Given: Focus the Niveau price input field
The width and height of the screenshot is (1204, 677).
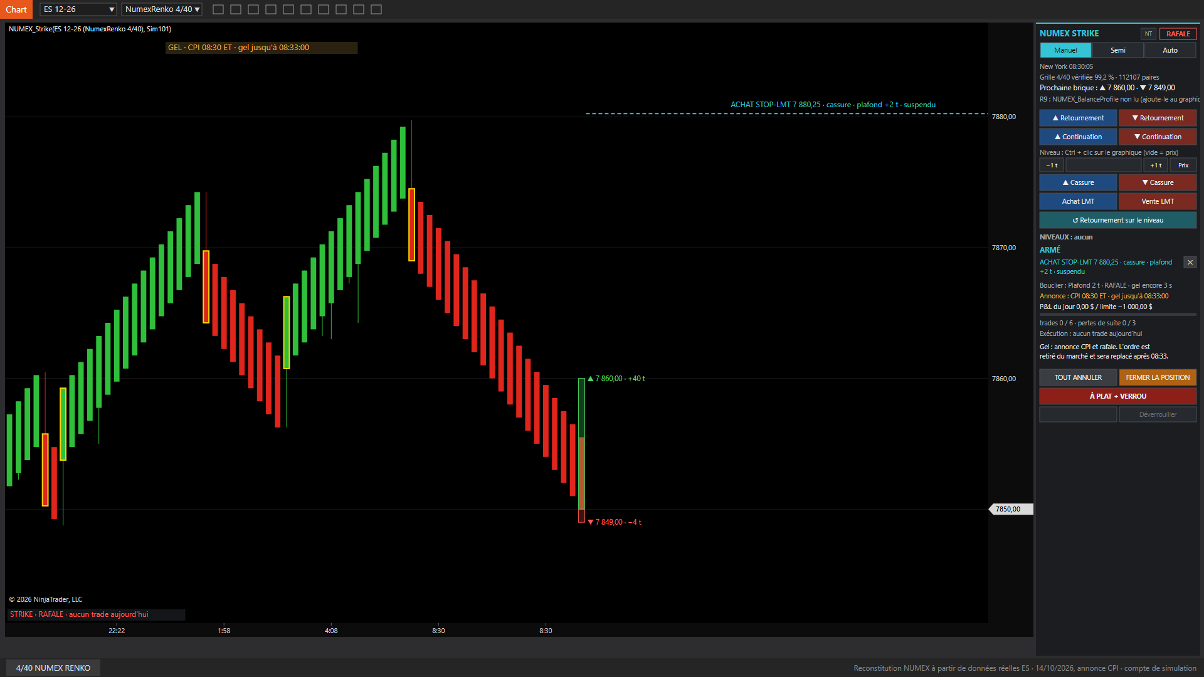Looking at the screenshot, I should [1104, 165].
